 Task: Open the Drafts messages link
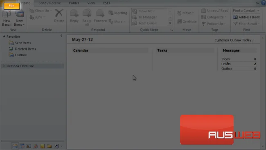[x=226, y=64]
